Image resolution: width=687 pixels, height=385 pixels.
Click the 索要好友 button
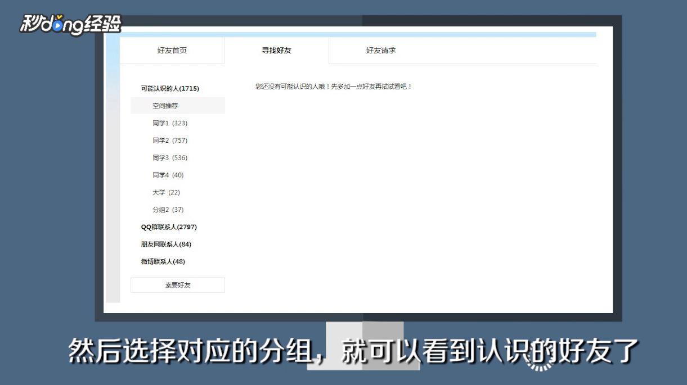click(178, 285)
